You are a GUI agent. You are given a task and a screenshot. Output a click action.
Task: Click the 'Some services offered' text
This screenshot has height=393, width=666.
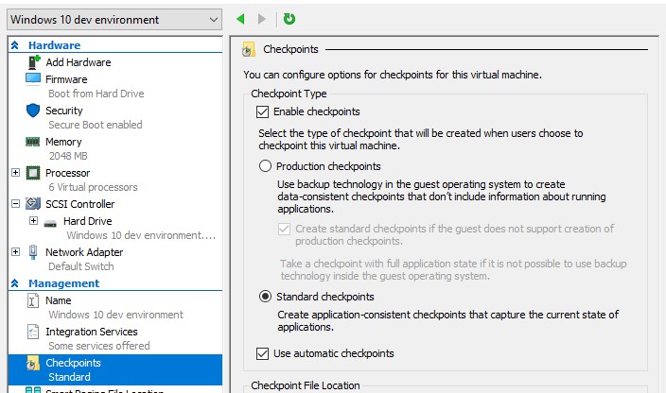tap(99, 346)
